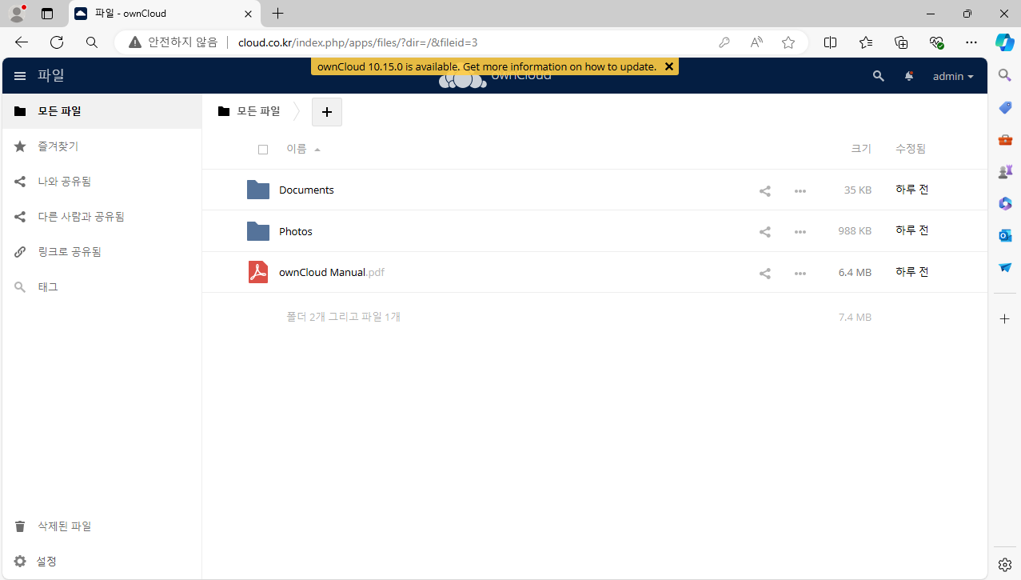Go back with browser back arrow
Viewport: 1021px width, 580px height.
[22, 42]
